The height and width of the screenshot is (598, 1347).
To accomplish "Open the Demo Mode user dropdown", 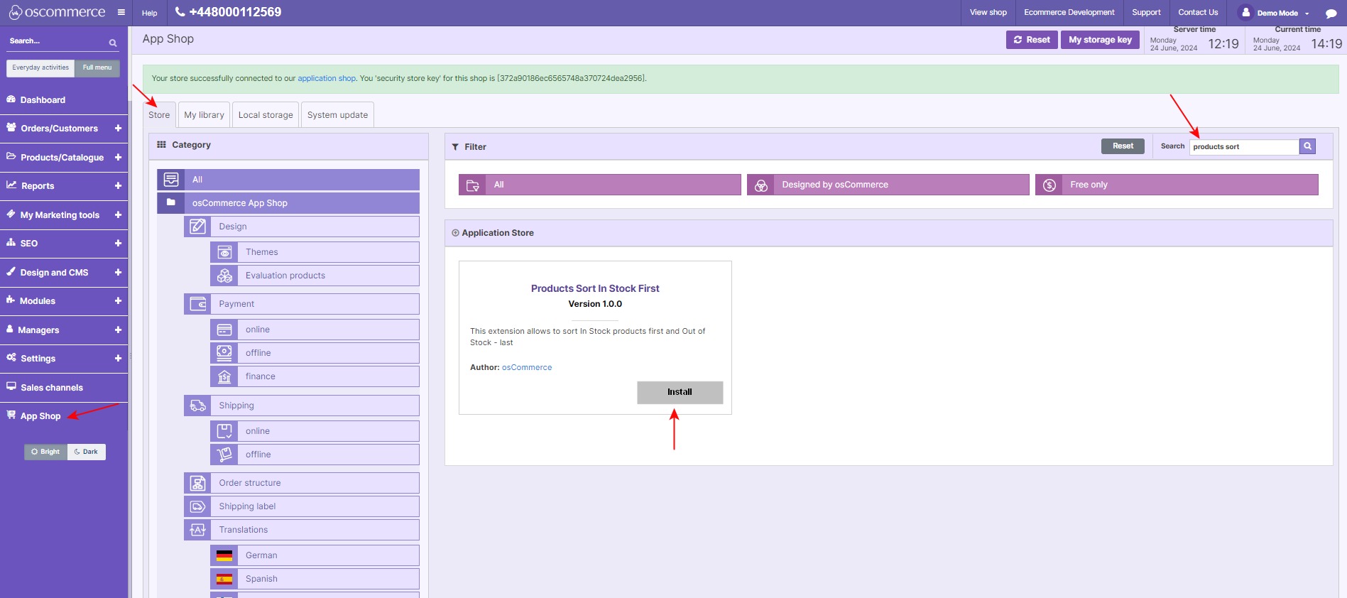I will click(1276, 13).
